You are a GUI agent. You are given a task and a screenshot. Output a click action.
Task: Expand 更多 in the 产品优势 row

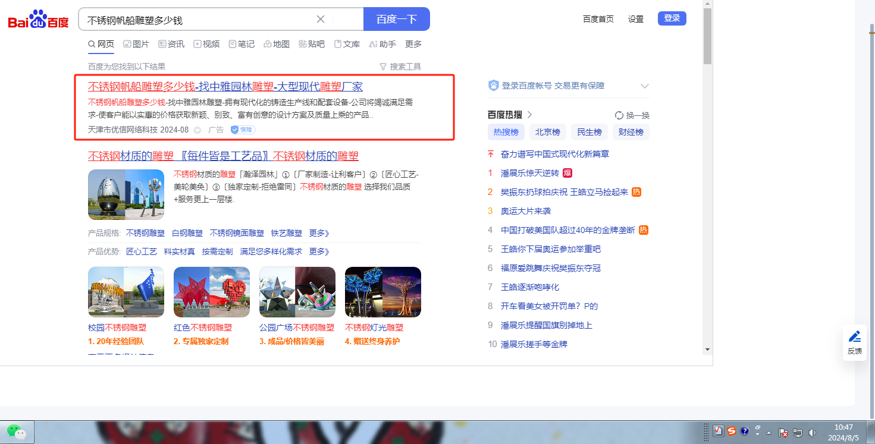[x=319, y=251]
